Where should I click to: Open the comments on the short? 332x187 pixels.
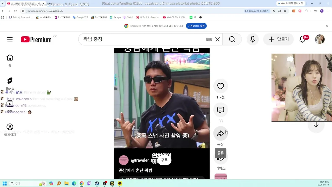(x=220, y=110)
